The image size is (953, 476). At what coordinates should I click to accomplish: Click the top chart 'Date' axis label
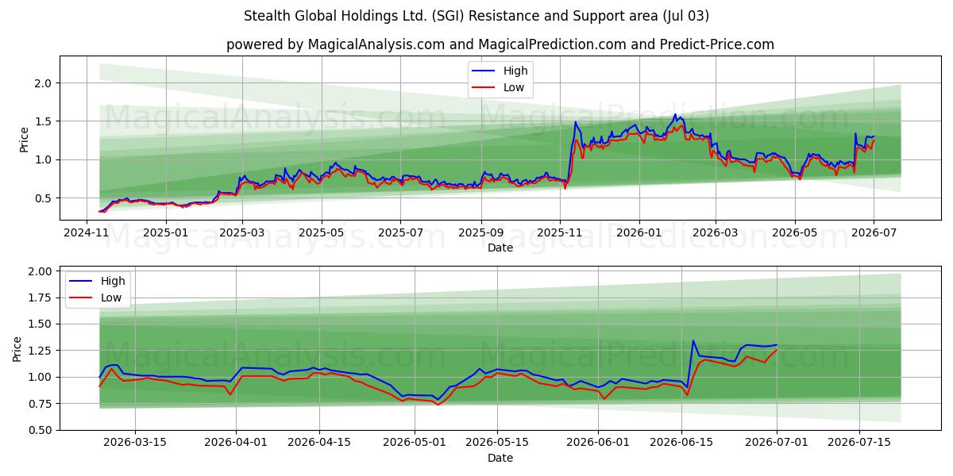coord(500,248)
